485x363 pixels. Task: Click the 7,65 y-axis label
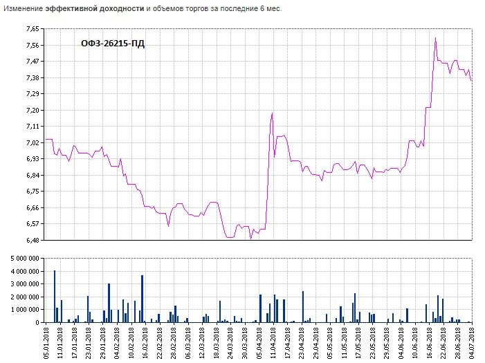pyautogui.click(x=33, y=29)
